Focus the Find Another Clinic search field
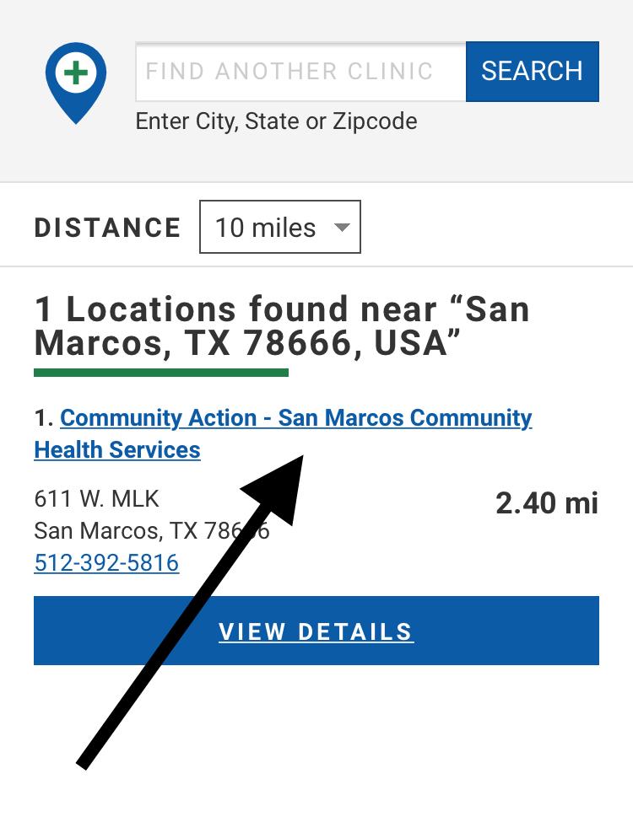 (300, 72)
